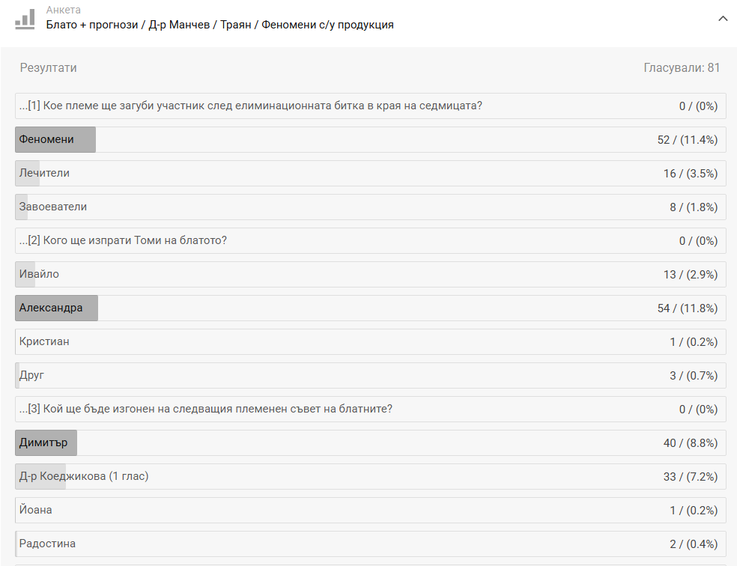Image resolution: width=737 pixels, height=566 pixels.
Task: Click the Гласували: 81 vote count
Action: [682, 68]
